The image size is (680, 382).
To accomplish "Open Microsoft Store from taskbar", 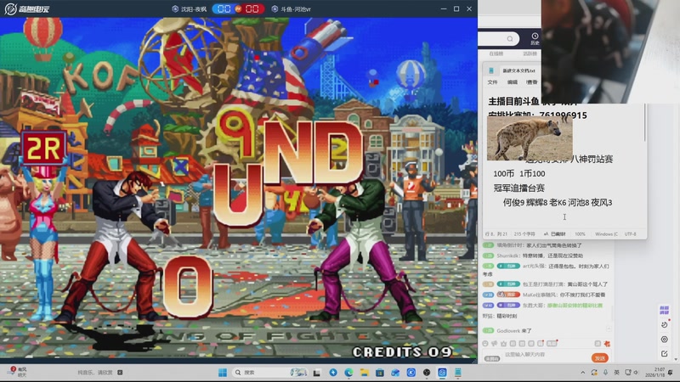I will tap(380, 373).
